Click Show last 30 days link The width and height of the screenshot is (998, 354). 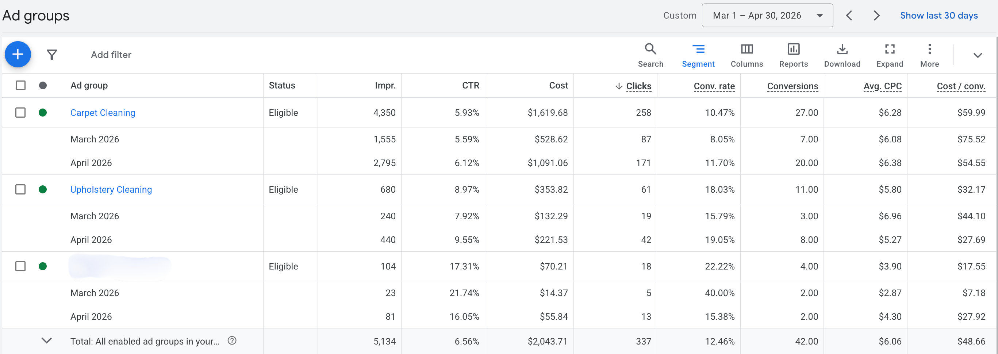click(939, 15)
